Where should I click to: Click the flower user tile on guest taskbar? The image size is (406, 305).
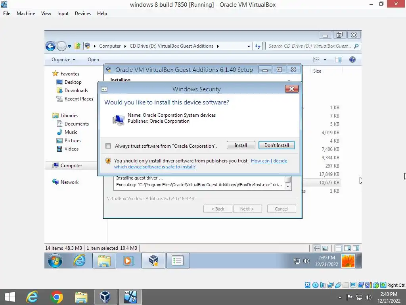tap(348, 261)
